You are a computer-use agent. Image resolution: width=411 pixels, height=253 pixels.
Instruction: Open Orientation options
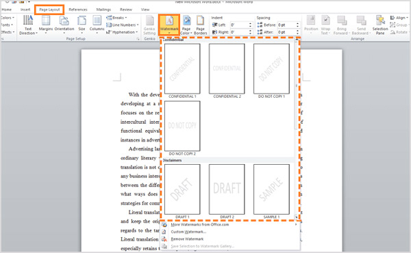pos(64,25)
